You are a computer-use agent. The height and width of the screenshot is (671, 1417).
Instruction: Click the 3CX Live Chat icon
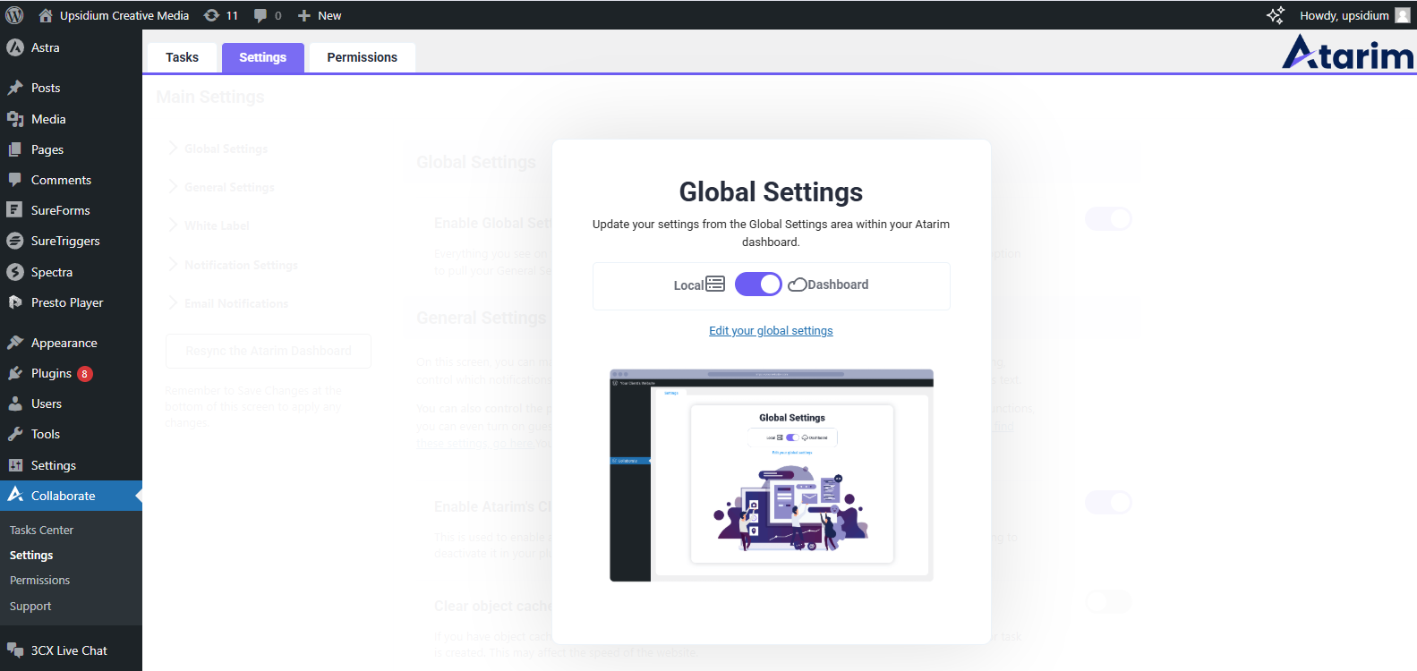pyautogui.click(x=15, y=650)
